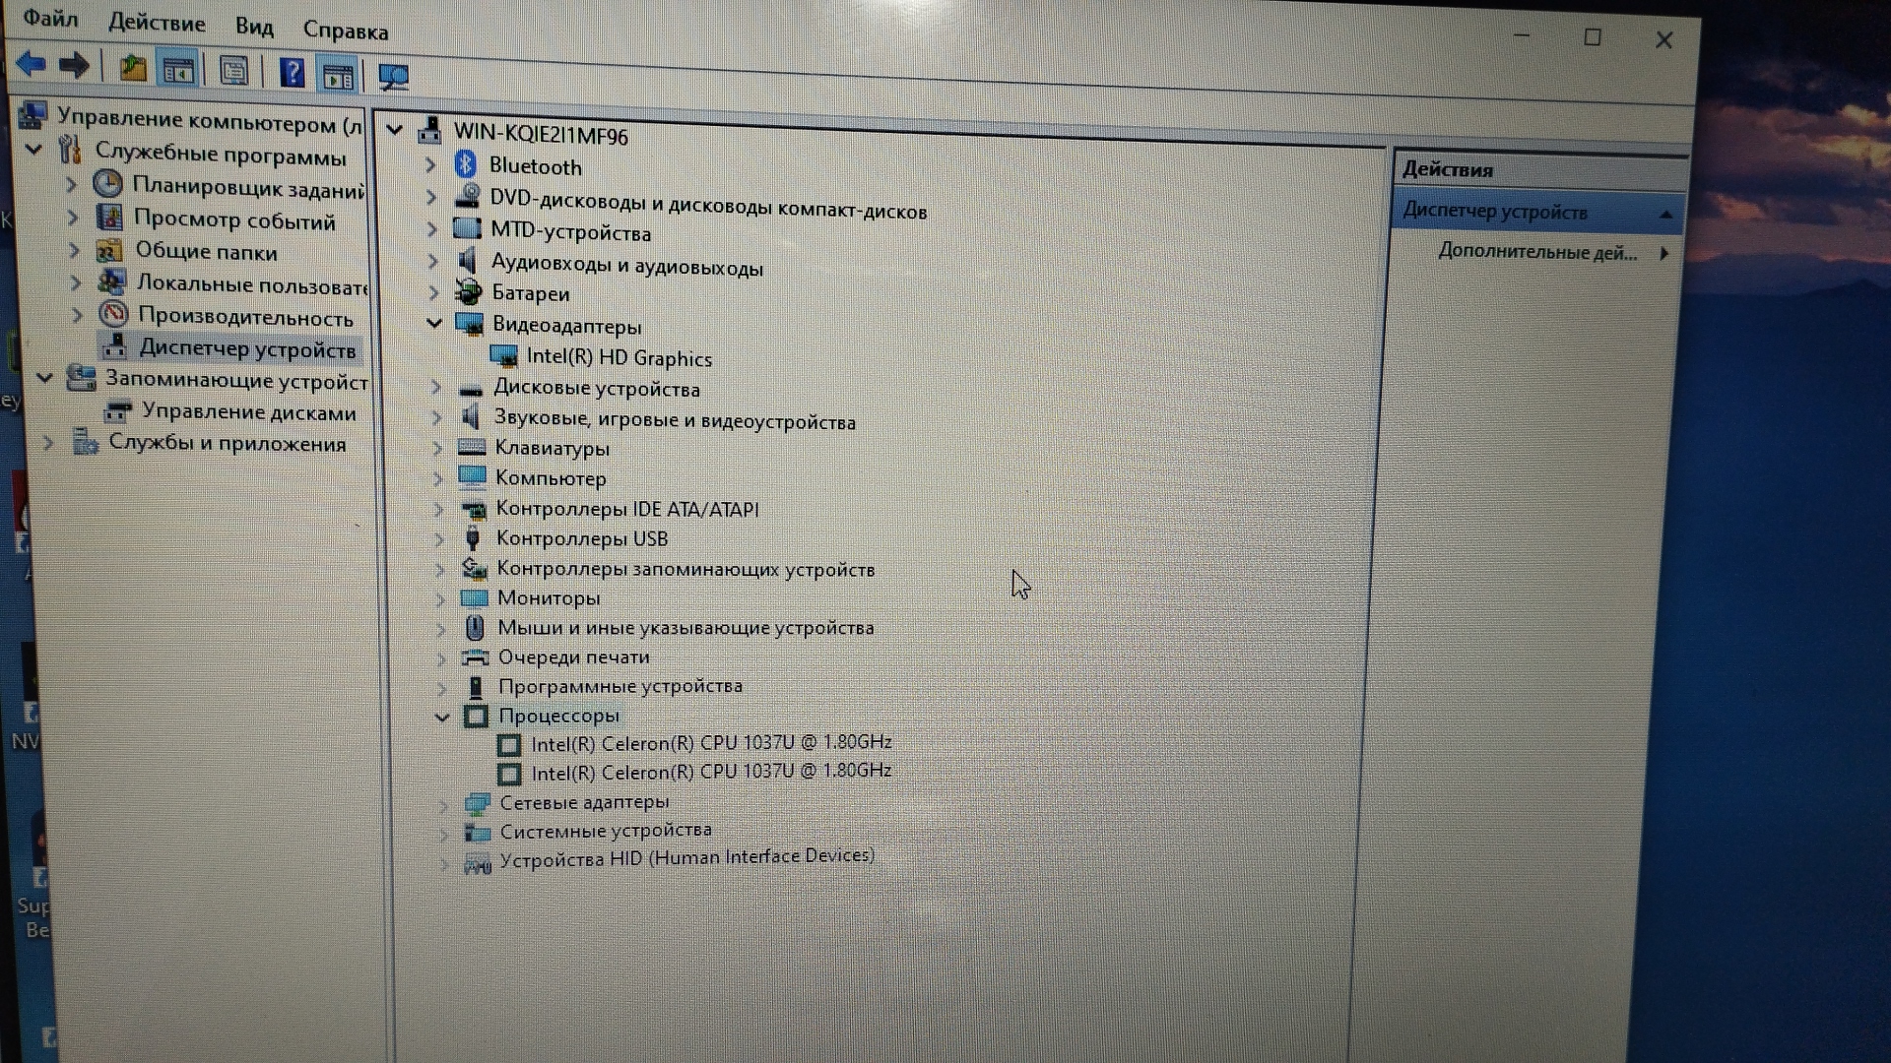
Task: Click the Forward arrow toolbar icon
Action: click(x=74, y=67)
